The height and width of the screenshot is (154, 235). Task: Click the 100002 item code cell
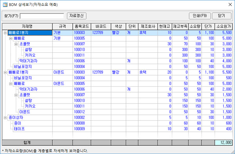tap(82, 118)
